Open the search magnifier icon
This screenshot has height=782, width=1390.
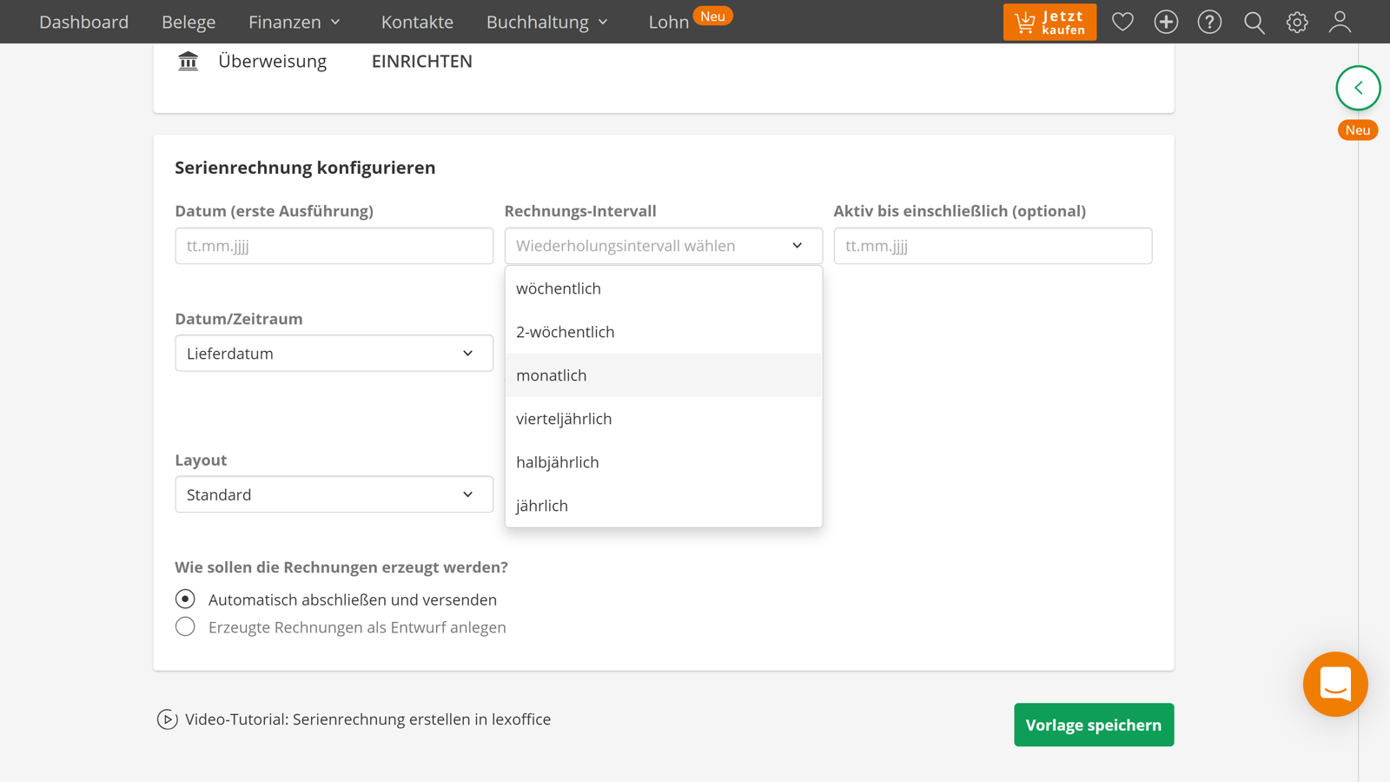(1254, 22)
